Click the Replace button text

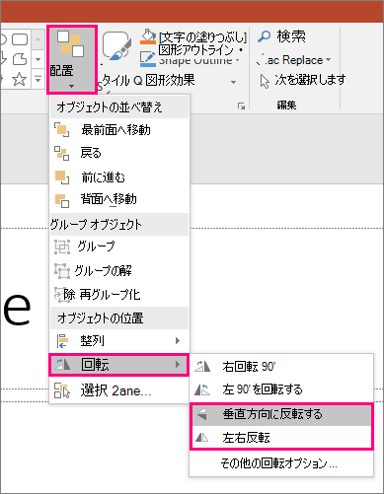[302, 60]
